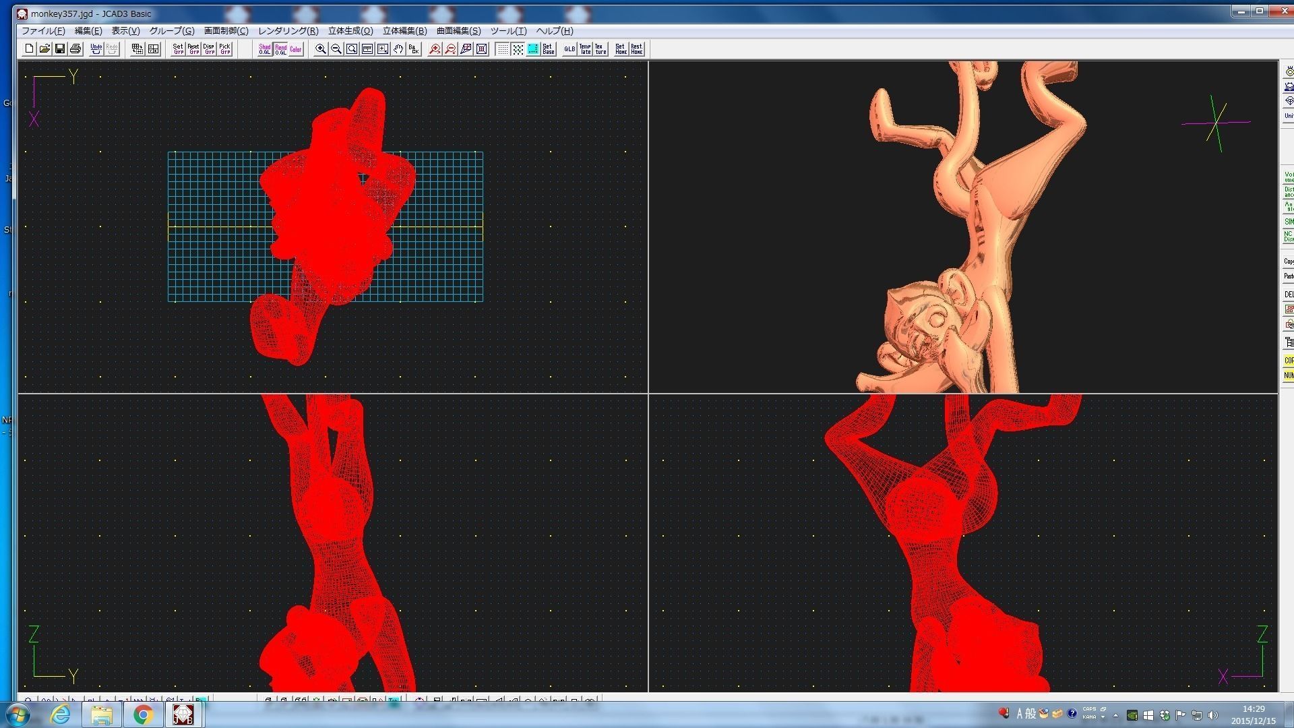Click the zoom out magnifier icon

[x=336, y=49]
